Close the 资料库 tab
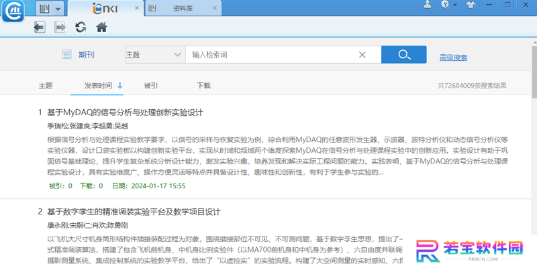This screenshot has width=537, height=268. pyautogui.click(x=215, y=8)
